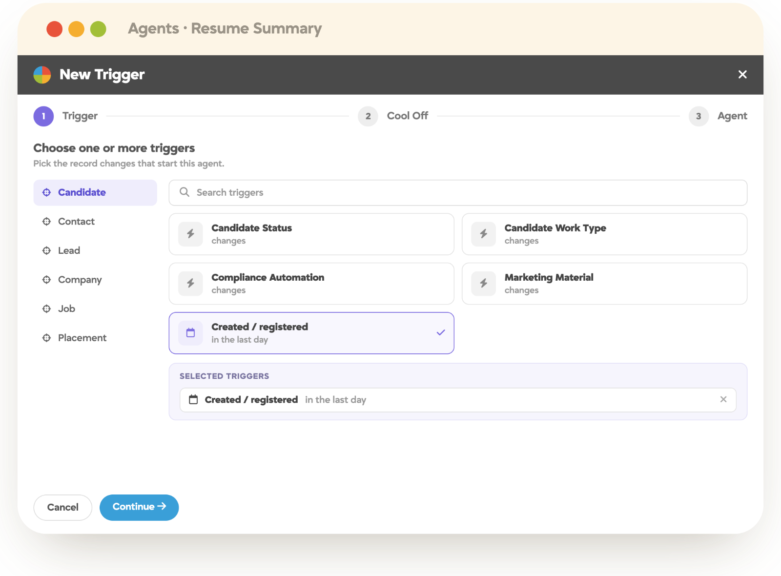Select the Candidate category

[95, 192]
